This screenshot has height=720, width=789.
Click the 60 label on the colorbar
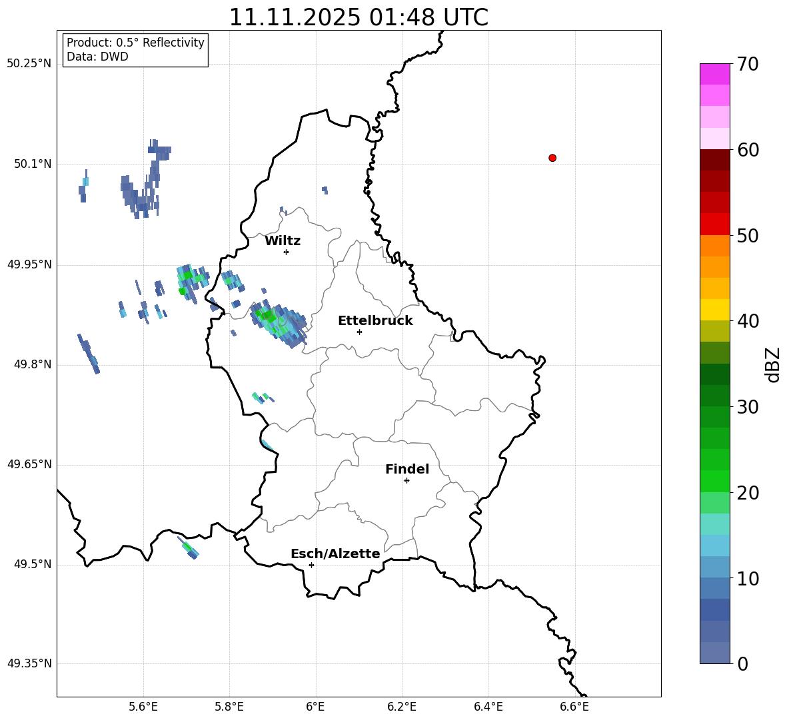point(748,150)
